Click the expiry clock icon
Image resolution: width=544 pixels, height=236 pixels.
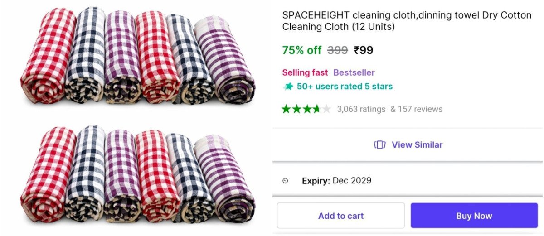[x=285, y=181]
